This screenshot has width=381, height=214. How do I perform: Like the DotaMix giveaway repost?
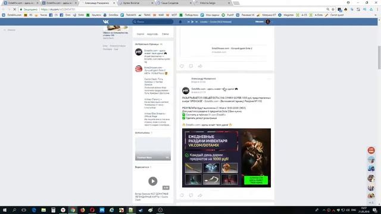pyautogui.click(x=182, y=195)
